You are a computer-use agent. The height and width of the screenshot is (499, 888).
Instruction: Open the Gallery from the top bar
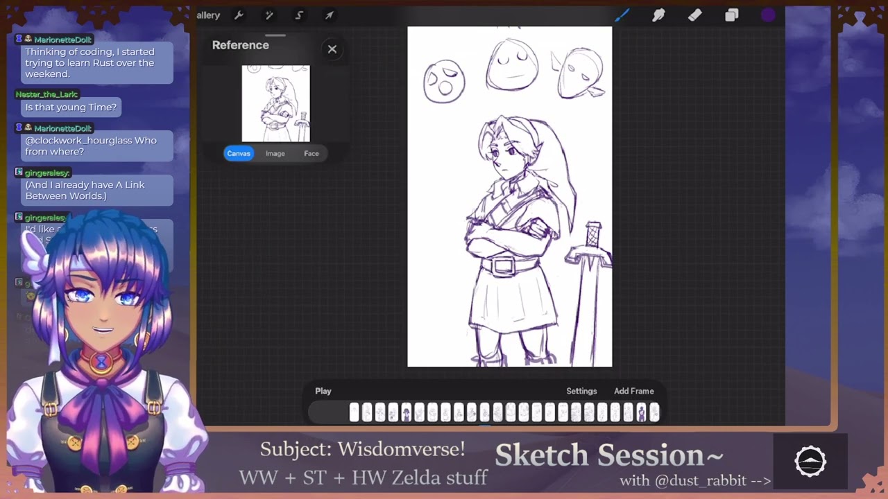point(208,15)
